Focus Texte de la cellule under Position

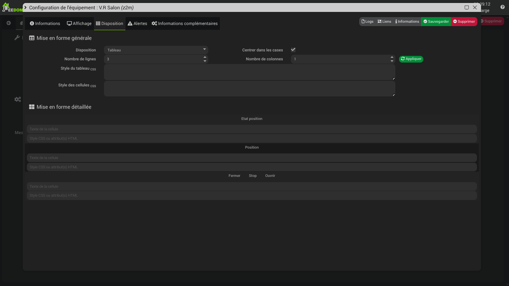pos(252,158)
